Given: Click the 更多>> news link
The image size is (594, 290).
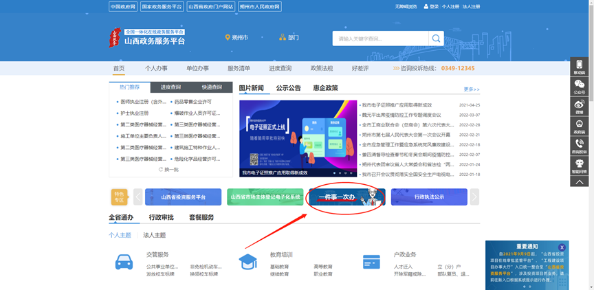Looking at the screenshot, I should 472,89.
